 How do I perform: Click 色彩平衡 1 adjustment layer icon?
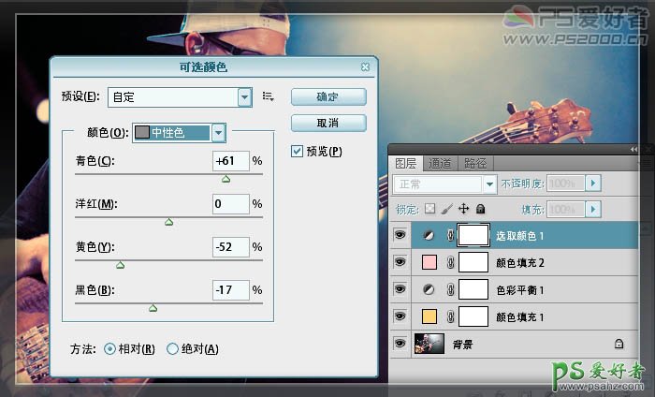430,289
